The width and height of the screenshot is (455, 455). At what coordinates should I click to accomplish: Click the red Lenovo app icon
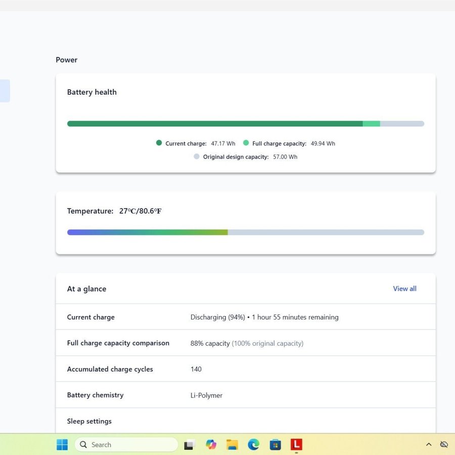pos(296,444)
